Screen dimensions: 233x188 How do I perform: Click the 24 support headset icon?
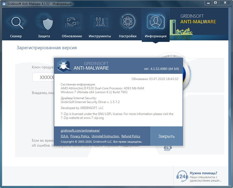point(182,176)
